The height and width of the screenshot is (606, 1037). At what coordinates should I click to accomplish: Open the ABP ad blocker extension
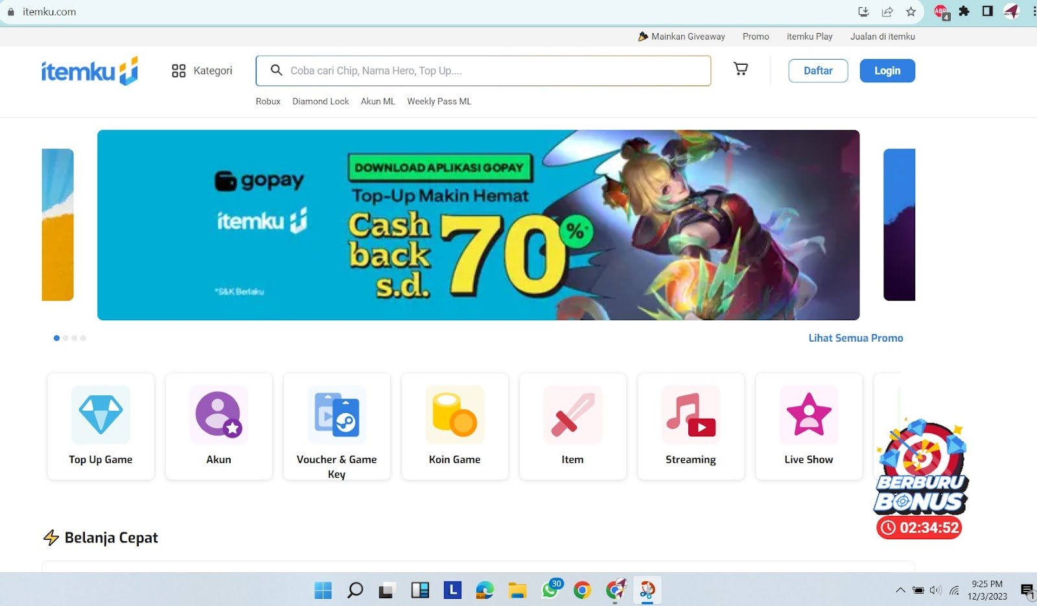(942, 12)
